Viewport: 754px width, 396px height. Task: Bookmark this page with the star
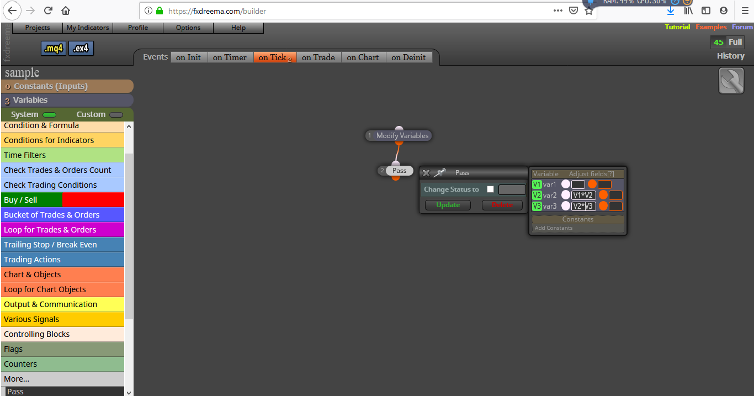point(589,10)
